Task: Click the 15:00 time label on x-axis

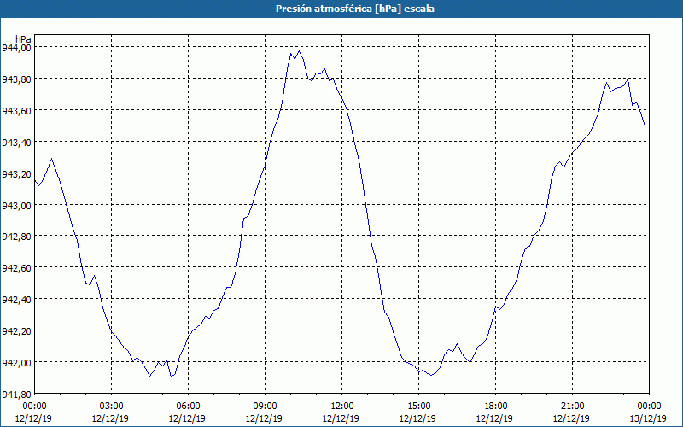Action: point(418,407)
